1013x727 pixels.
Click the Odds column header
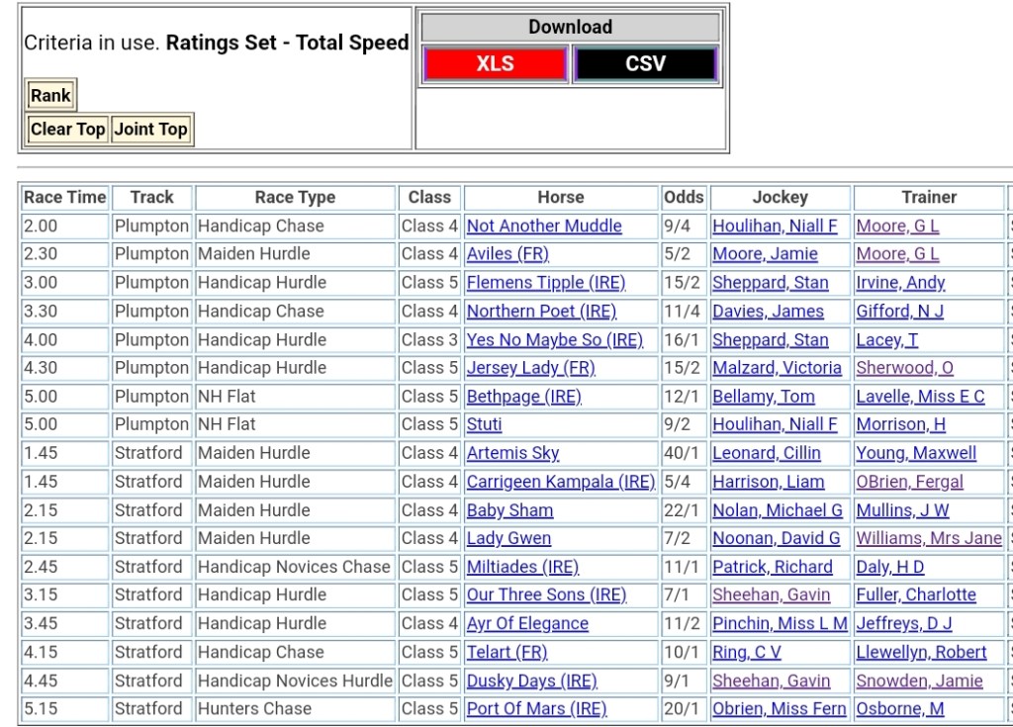[x=684, y=198]
